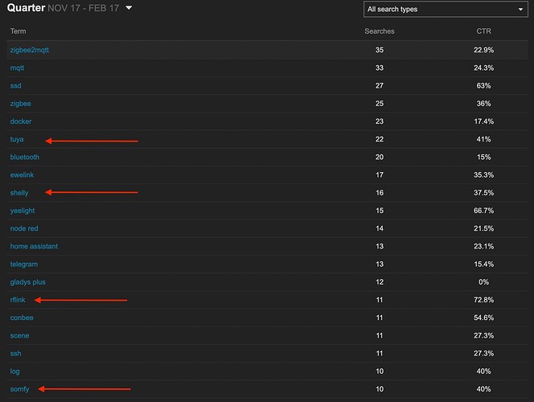Click the 66.7% CTR for yeelight

pyautogui.click(x=483, y=211)
